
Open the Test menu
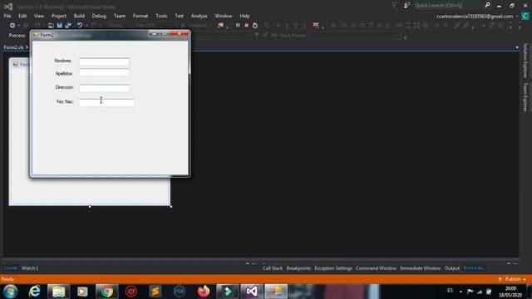point(180,16)
